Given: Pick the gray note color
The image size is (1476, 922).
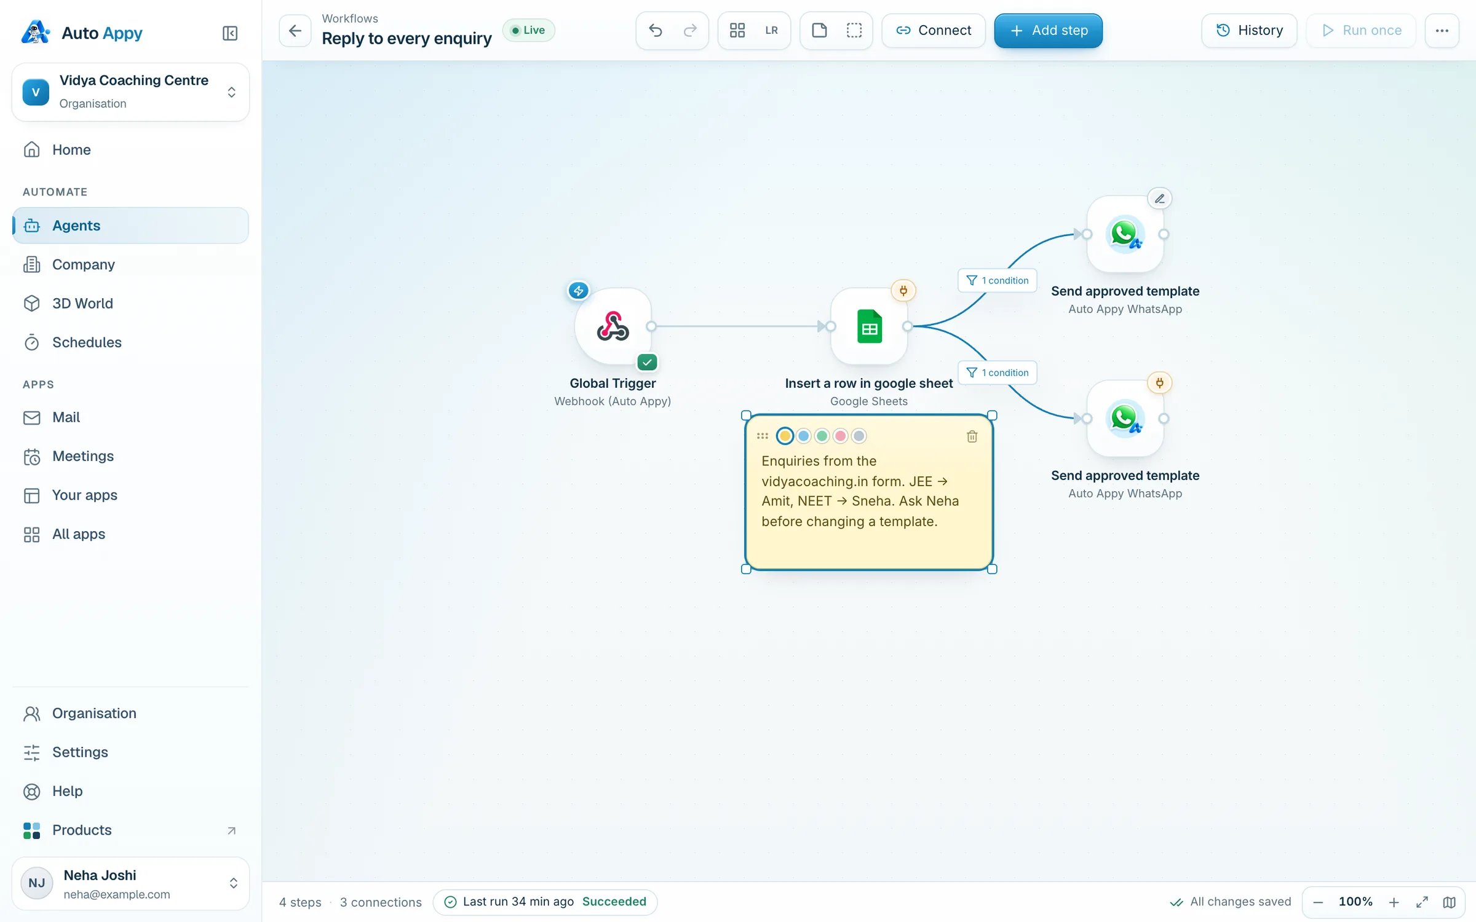Looking at the screenshot, I should [859, 436].
